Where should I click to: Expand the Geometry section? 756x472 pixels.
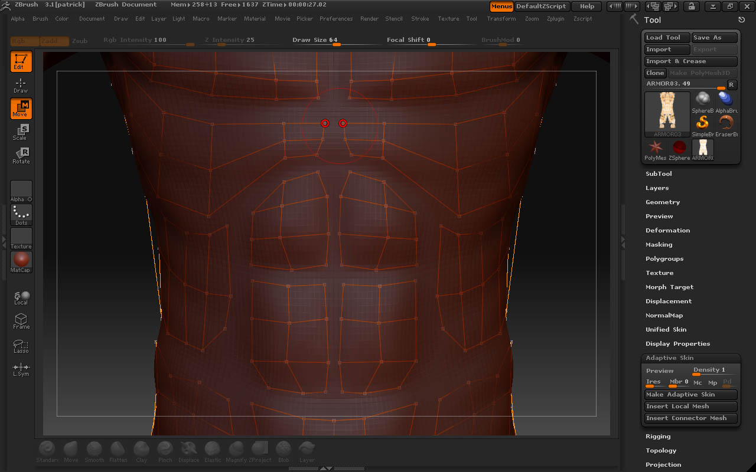pyautogui.click(x=663, y=202)
